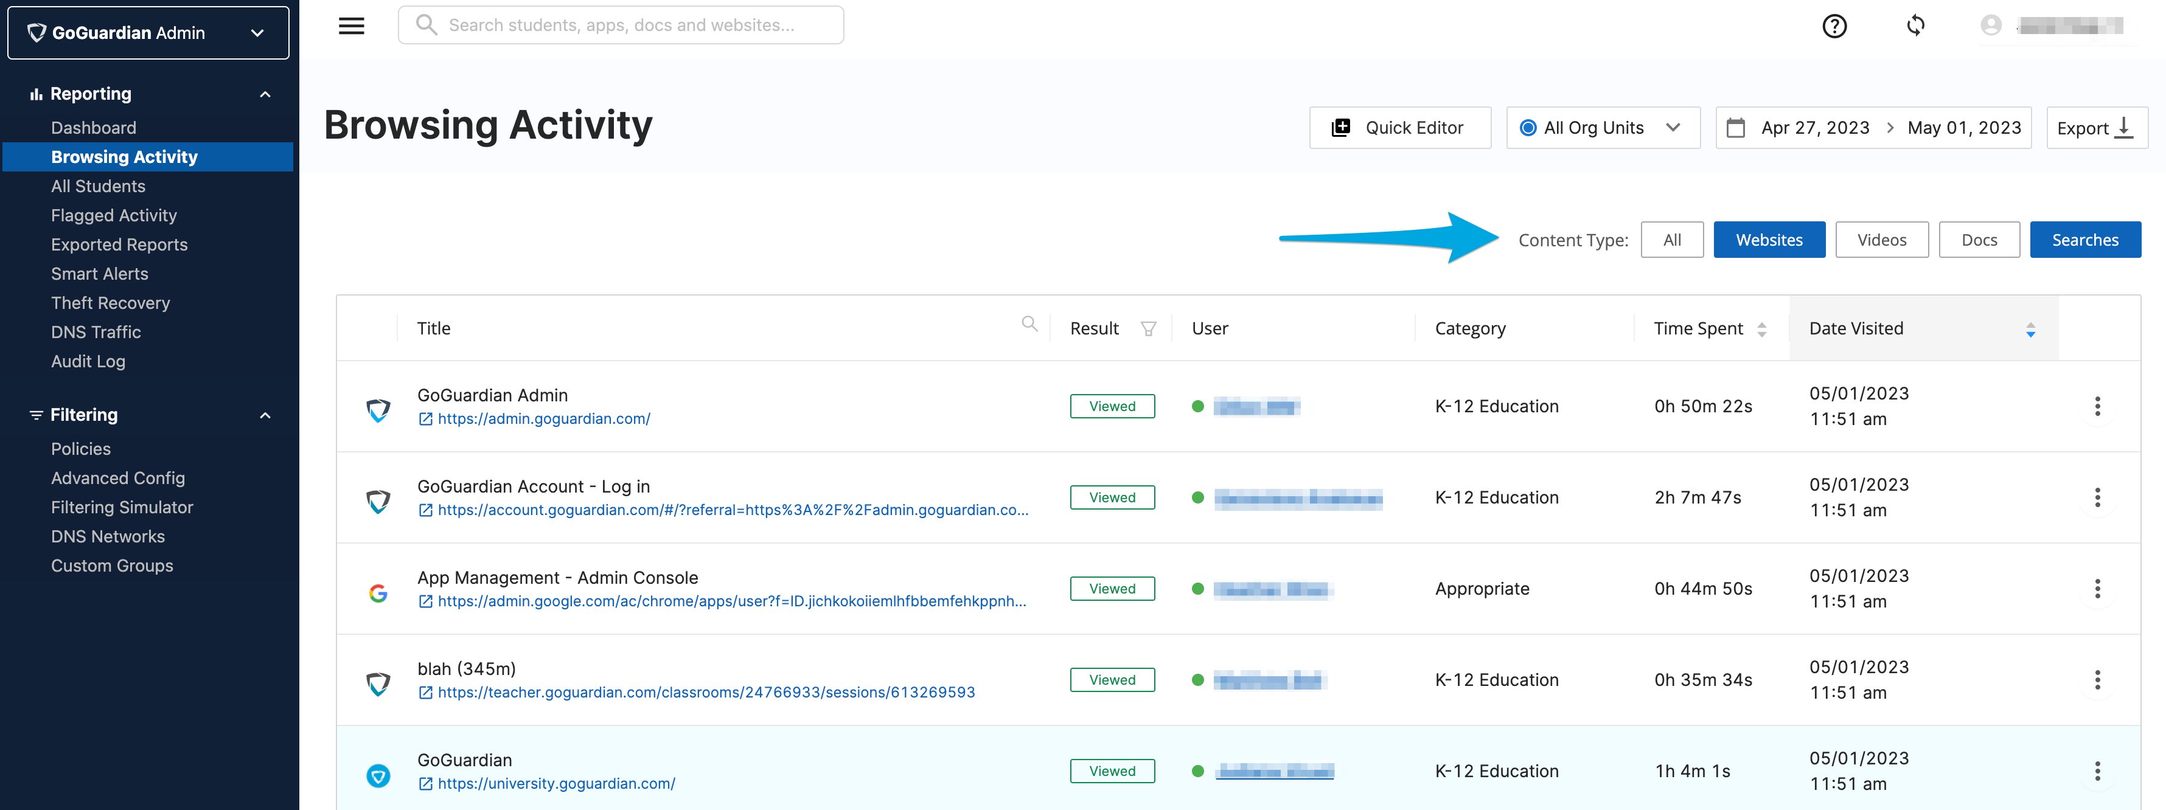
Task: Click the blue GoGuardian university favicon
Action: click(378, 775)
